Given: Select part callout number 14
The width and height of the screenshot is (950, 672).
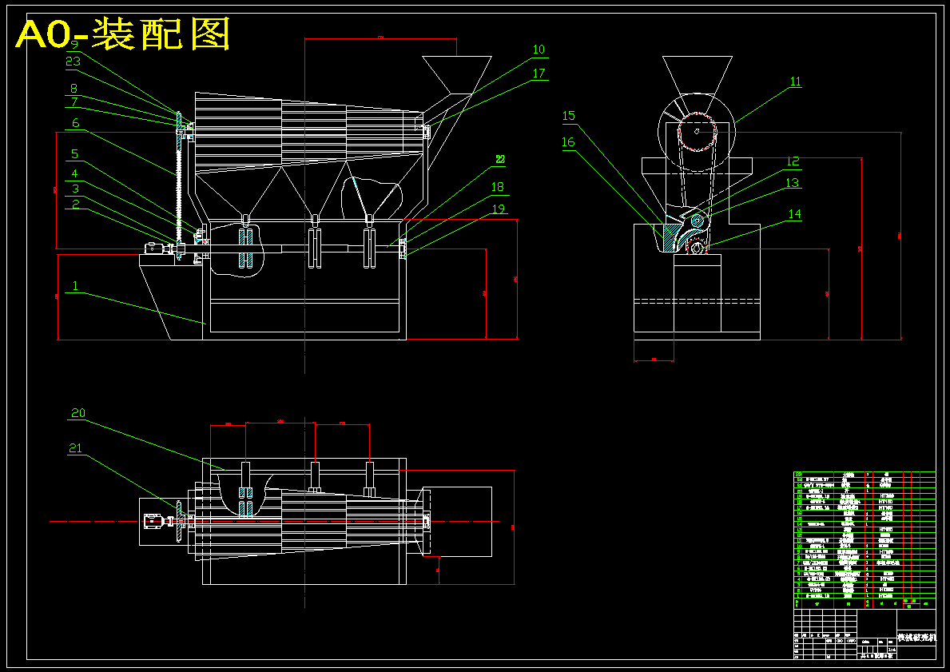Looking at the screenshot, I should [x=794, y=214].
